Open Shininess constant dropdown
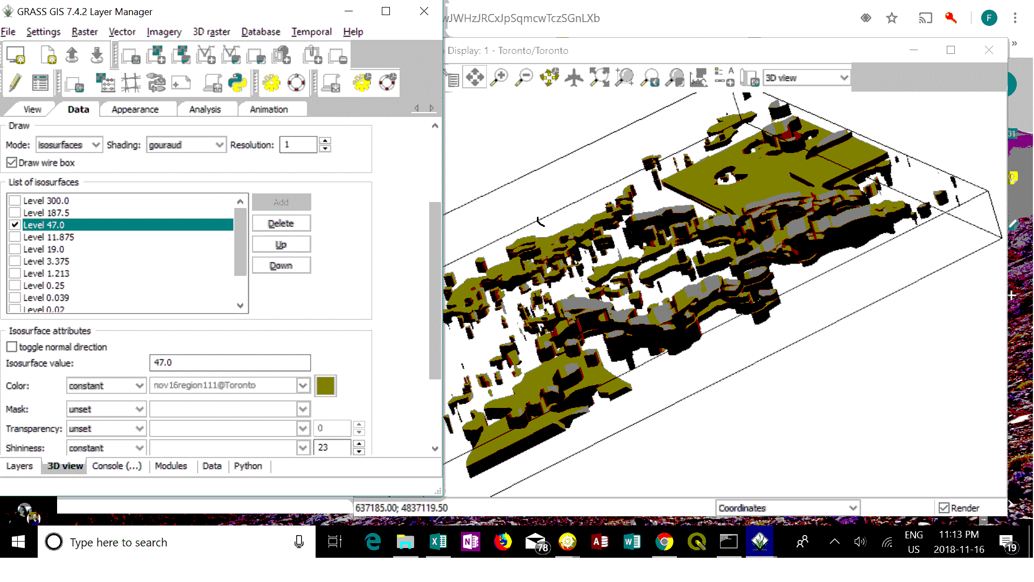This screenshot has height=582, width=1034. point(106,448)
